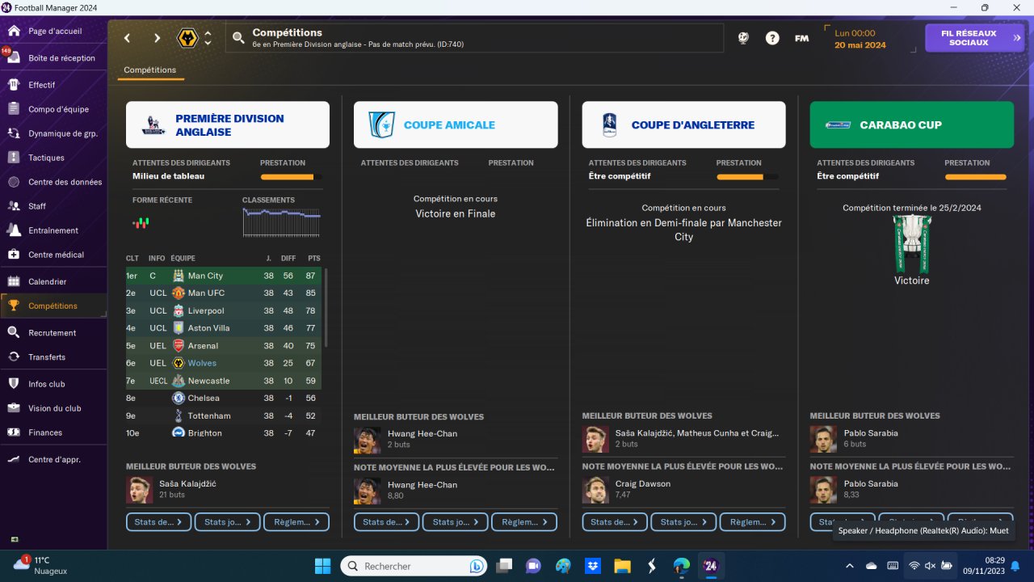The image size is (1034, 582).
Task: Click the Classements history graph
Action: click(x=281, y=222)
